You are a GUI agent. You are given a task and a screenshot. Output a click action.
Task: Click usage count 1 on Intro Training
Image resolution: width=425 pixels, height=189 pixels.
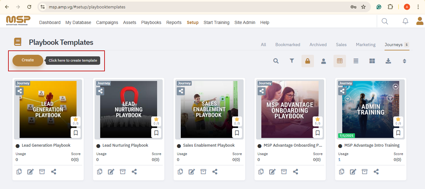(x=339, y=159)
